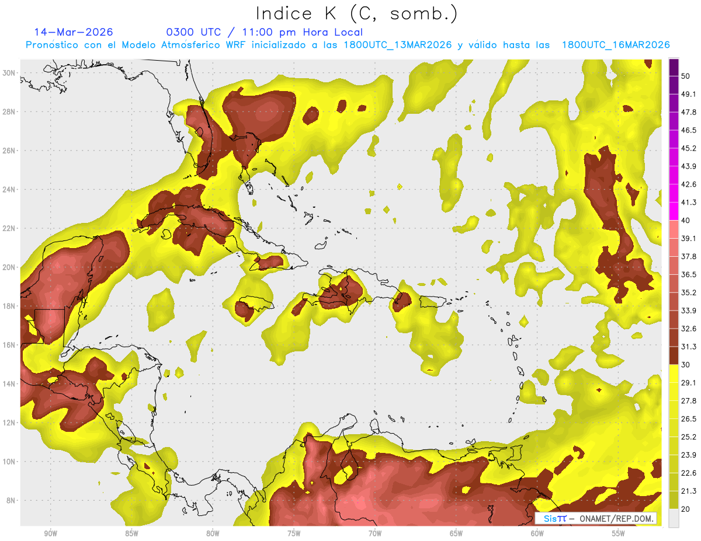Viewport: 701px width, 541px height.
Task: Click the 24N latitude axis label
Action: tap(9, 190)
